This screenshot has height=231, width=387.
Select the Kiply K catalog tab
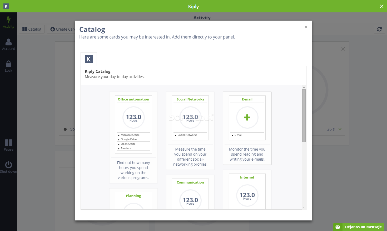89,59
